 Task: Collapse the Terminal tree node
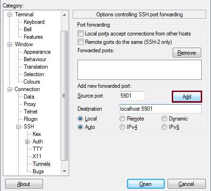coord(10,14)
